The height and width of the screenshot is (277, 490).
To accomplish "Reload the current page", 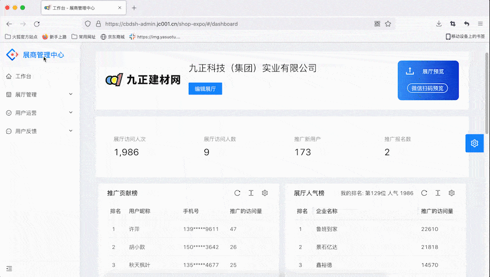I will click(37, 23).
